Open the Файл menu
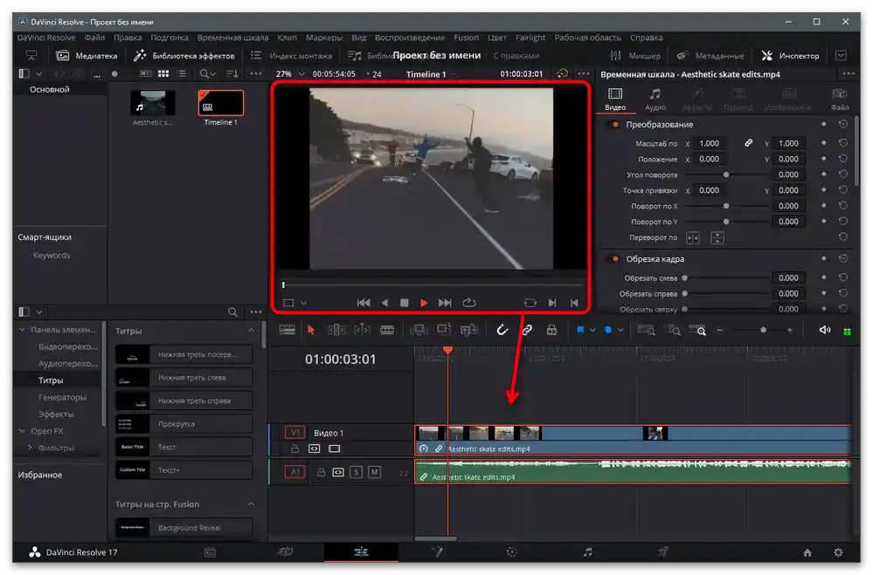873x575 pixels. [x=94, y=38]
